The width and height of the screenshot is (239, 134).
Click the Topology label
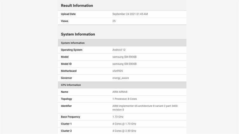66,99
